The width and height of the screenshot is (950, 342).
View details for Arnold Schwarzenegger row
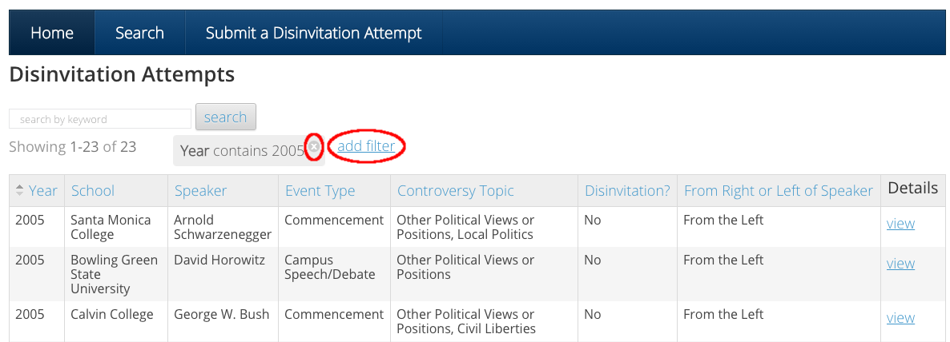(900, 224)
